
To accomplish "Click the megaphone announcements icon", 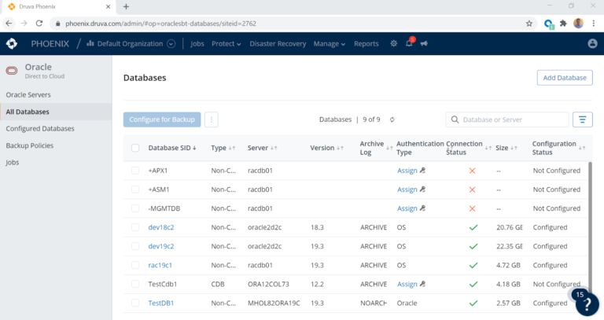I will tap(424, 44).
